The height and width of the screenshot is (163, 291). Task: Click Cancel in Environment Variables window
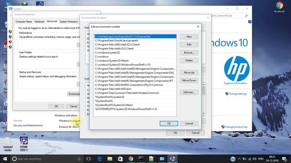pyautogui.click(x=196, y=133)
